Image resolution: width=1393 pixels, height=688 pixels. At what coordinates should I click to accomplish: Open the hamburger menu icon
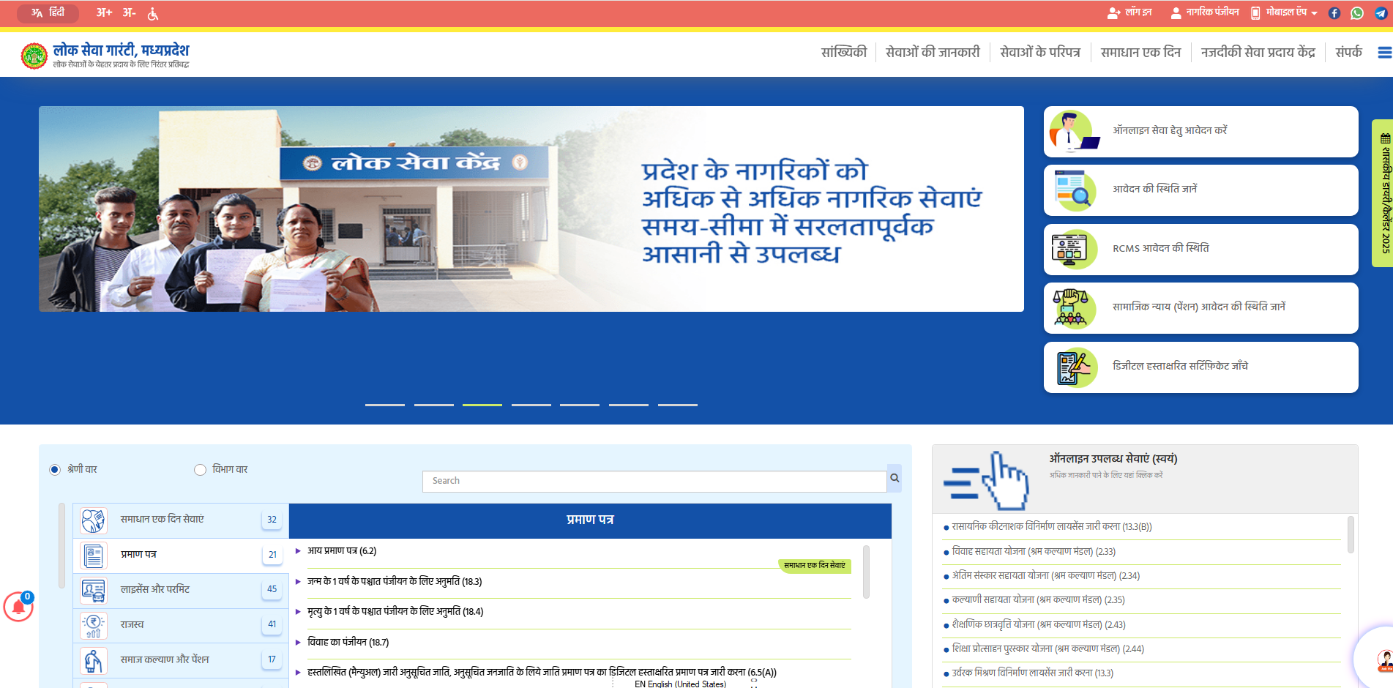tap(1384, 53)
